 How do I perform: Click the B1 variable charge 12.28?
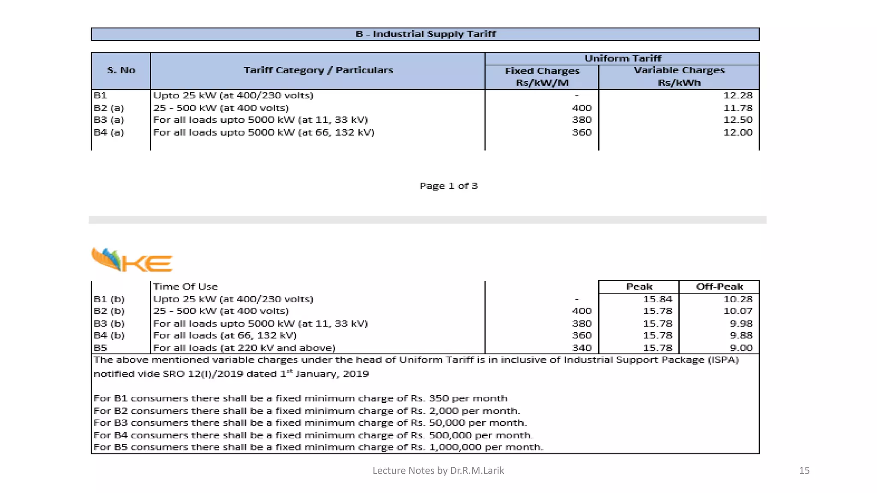[737, 95]
